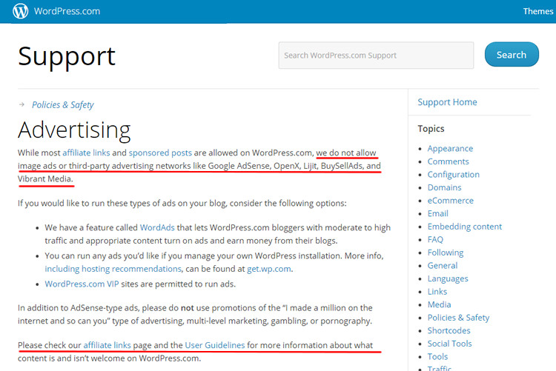The image size is (556, 371).
Task: Follow the including hosting recommendations link
Action: pyautogui.click(x=113, y=269)
